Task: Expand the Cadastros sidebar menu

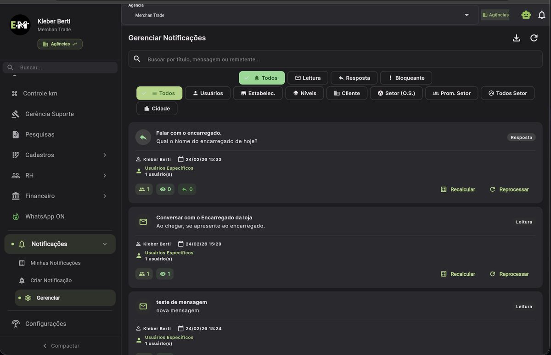Action: pyautogui.click(x=39, y=155)
